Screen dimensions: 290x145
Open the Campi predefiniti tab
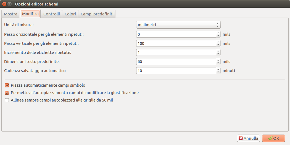(97, 14)
